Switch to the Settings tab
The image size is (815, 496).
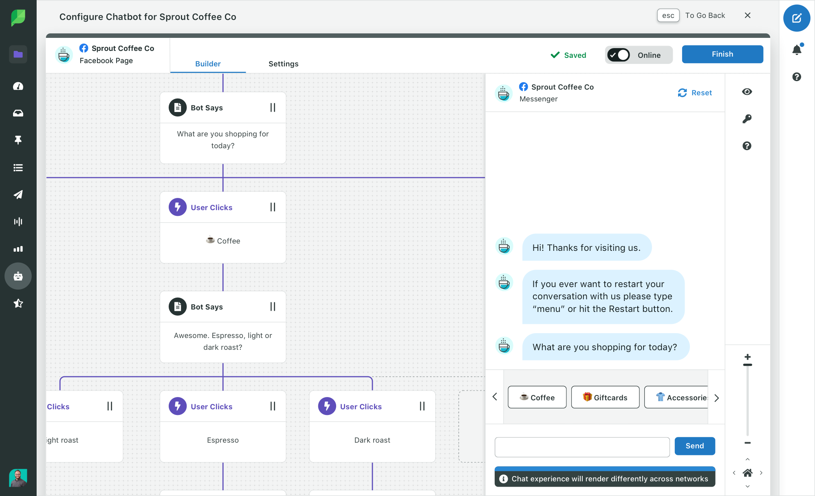[284, 64]
